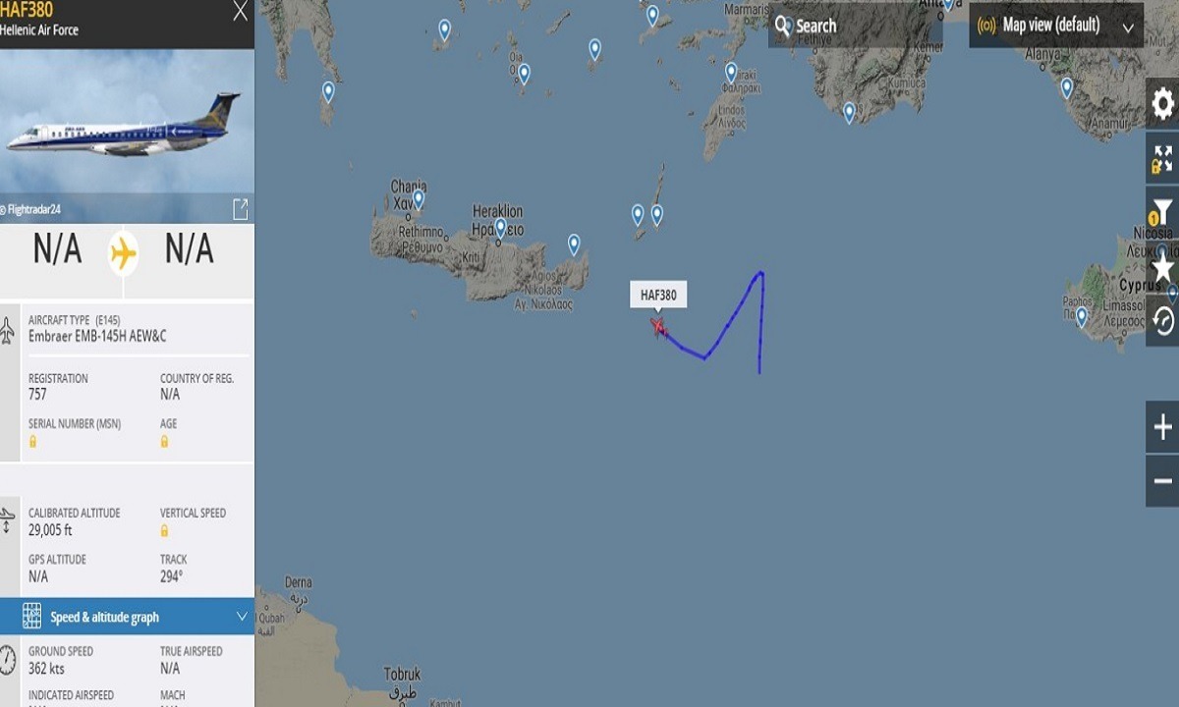
Task: Select the Chania airport marker
Action: (418, 199)
